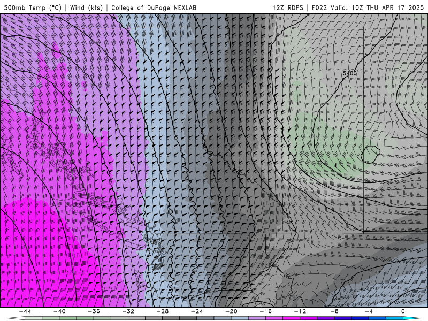Click the -16 color scale label

pos(265,311)
